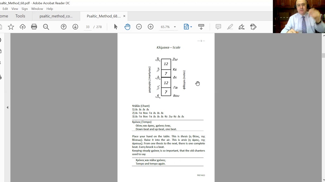Open the Help menu
This screenshot has height=182, width=325.
(x=50, y=9)
